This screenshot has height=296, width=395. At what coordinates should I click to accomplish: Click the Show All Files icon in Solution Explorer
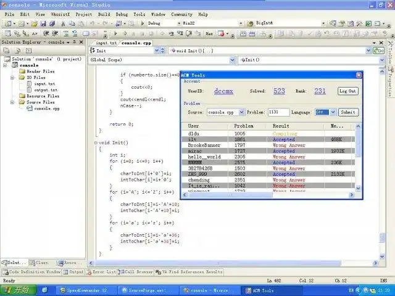[18, 51]
